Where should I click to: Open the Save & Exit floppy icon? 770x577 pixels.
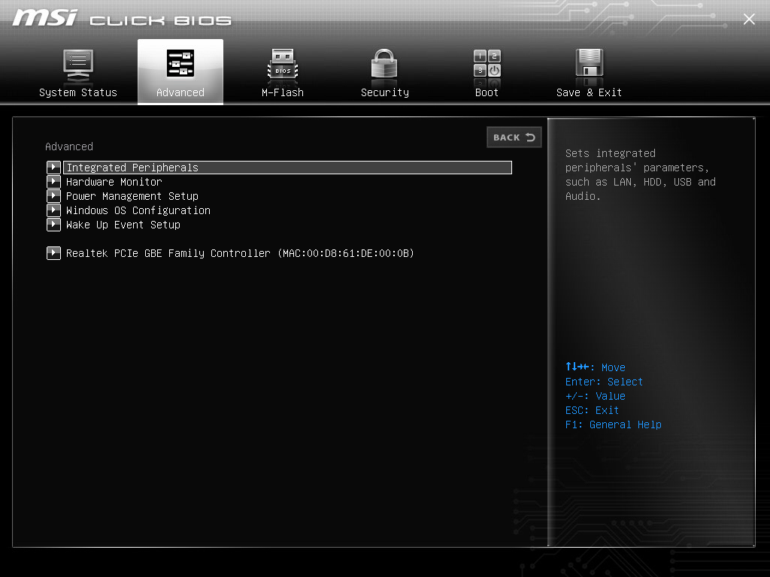click(x=589, y=64)
